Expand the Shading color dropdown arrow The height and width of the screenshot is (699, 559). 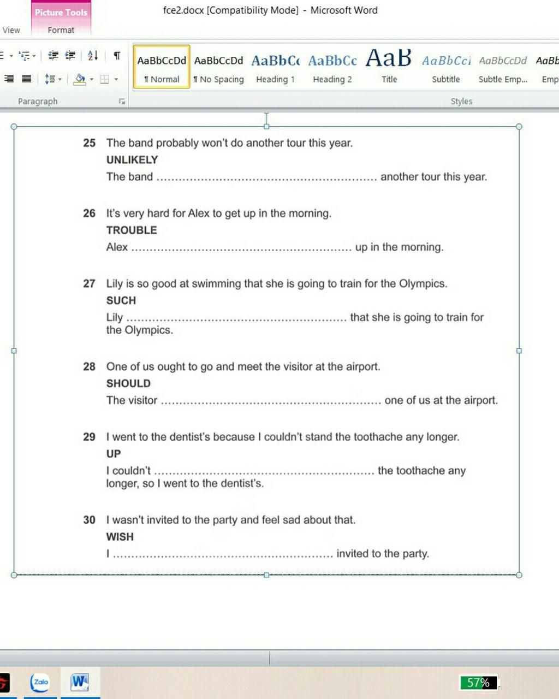click(x=91, y=80)
